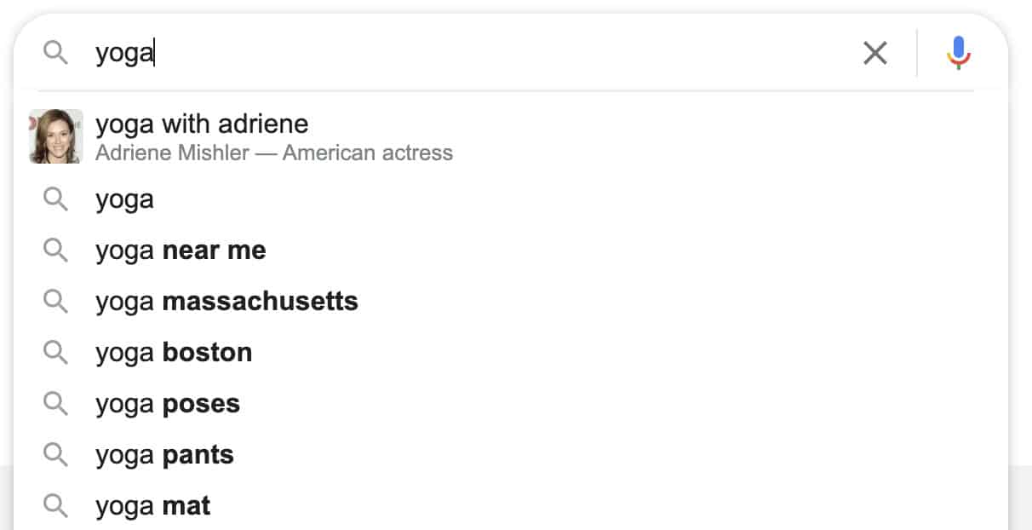1032x530 pixels.
Task: Click the search icon beside the plain 'yoga' suggestion
Action: pyautogui.click(x=56, y=199)
